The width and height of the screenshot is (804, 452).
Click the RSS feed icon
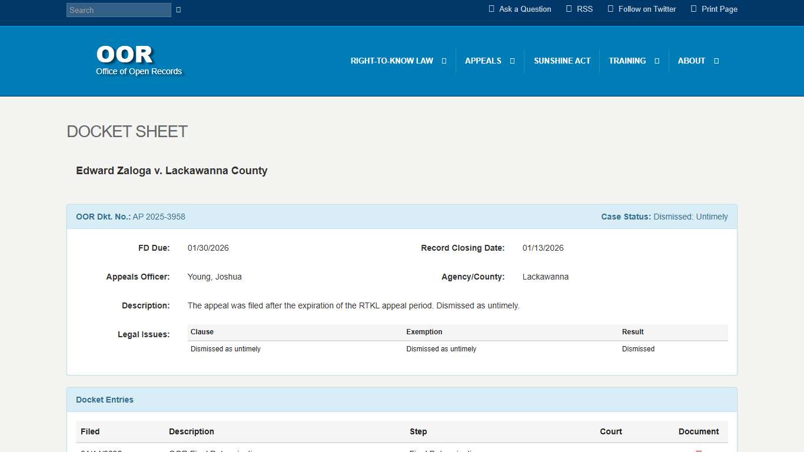[x=569, y=9]
